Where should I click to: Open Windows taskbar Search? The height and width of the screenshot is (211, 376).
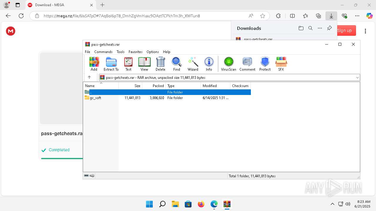(x=162, y=204)
